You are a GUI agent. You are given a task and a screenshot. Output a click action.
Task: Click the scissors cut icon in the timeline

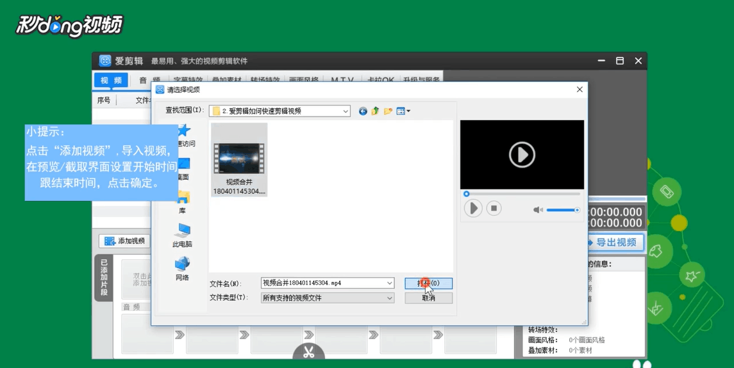click(308, 351)
